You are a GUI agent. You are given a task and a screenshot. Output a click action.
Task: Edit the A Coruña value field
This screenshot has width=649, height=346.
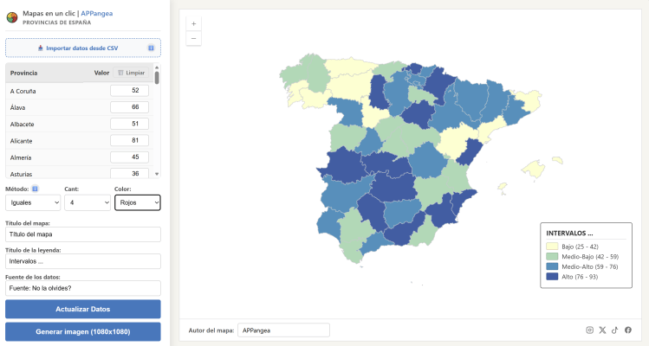129,91
